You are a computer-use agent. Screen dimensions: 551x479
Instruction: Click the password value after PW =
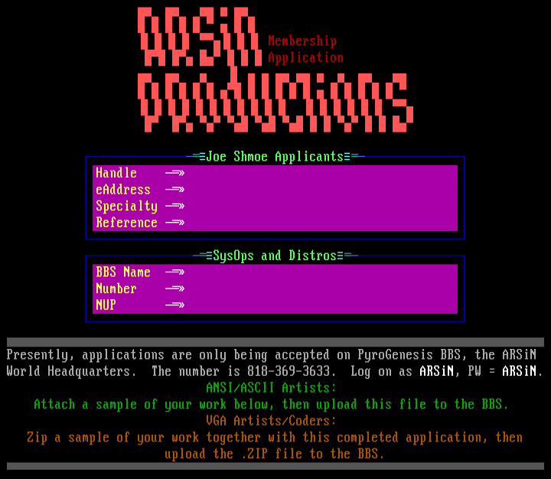519,372
